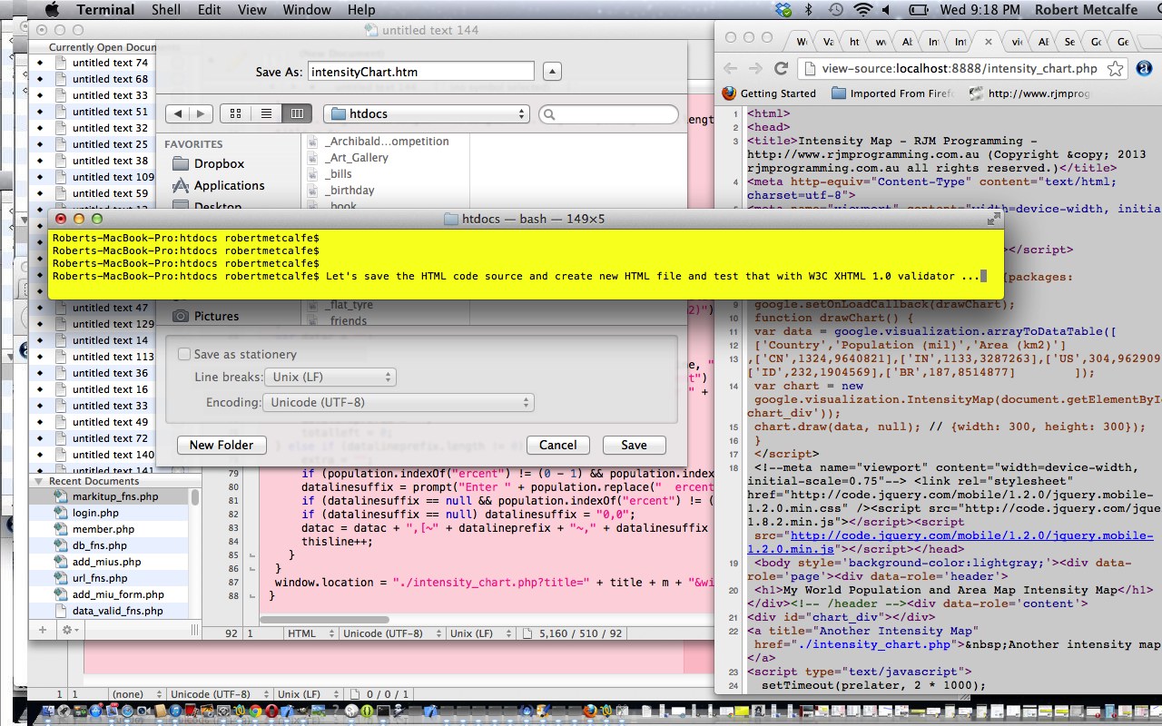Select the _Art_Gallery folder in save dialog
Screen dimensions: 1162x726
point(358,158)
